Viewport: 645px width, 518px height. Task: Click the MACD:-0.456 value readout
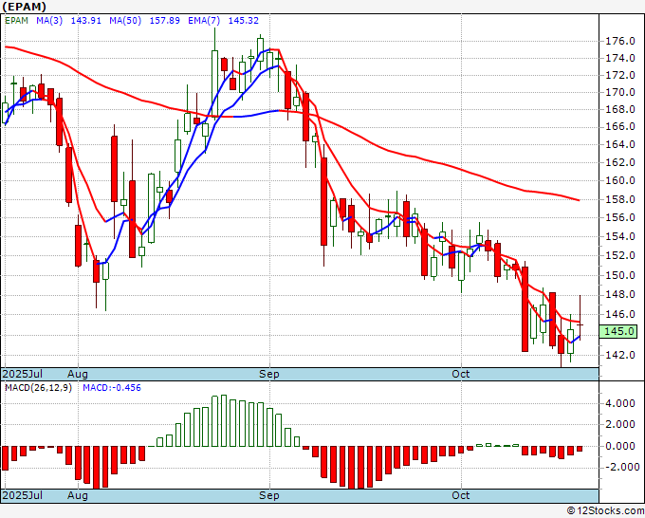tap(113, 388)
